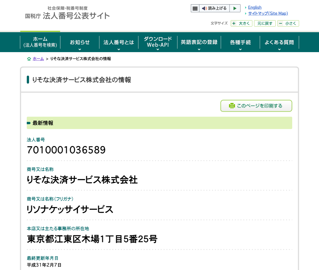Click the printer icon in print button

coord(232,106)
